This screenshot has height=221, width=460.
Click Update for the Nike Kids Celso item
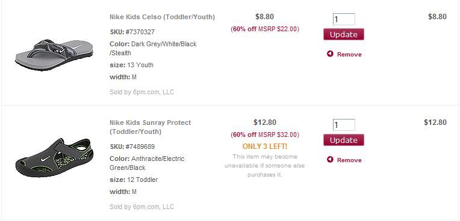tap(344, 34)
